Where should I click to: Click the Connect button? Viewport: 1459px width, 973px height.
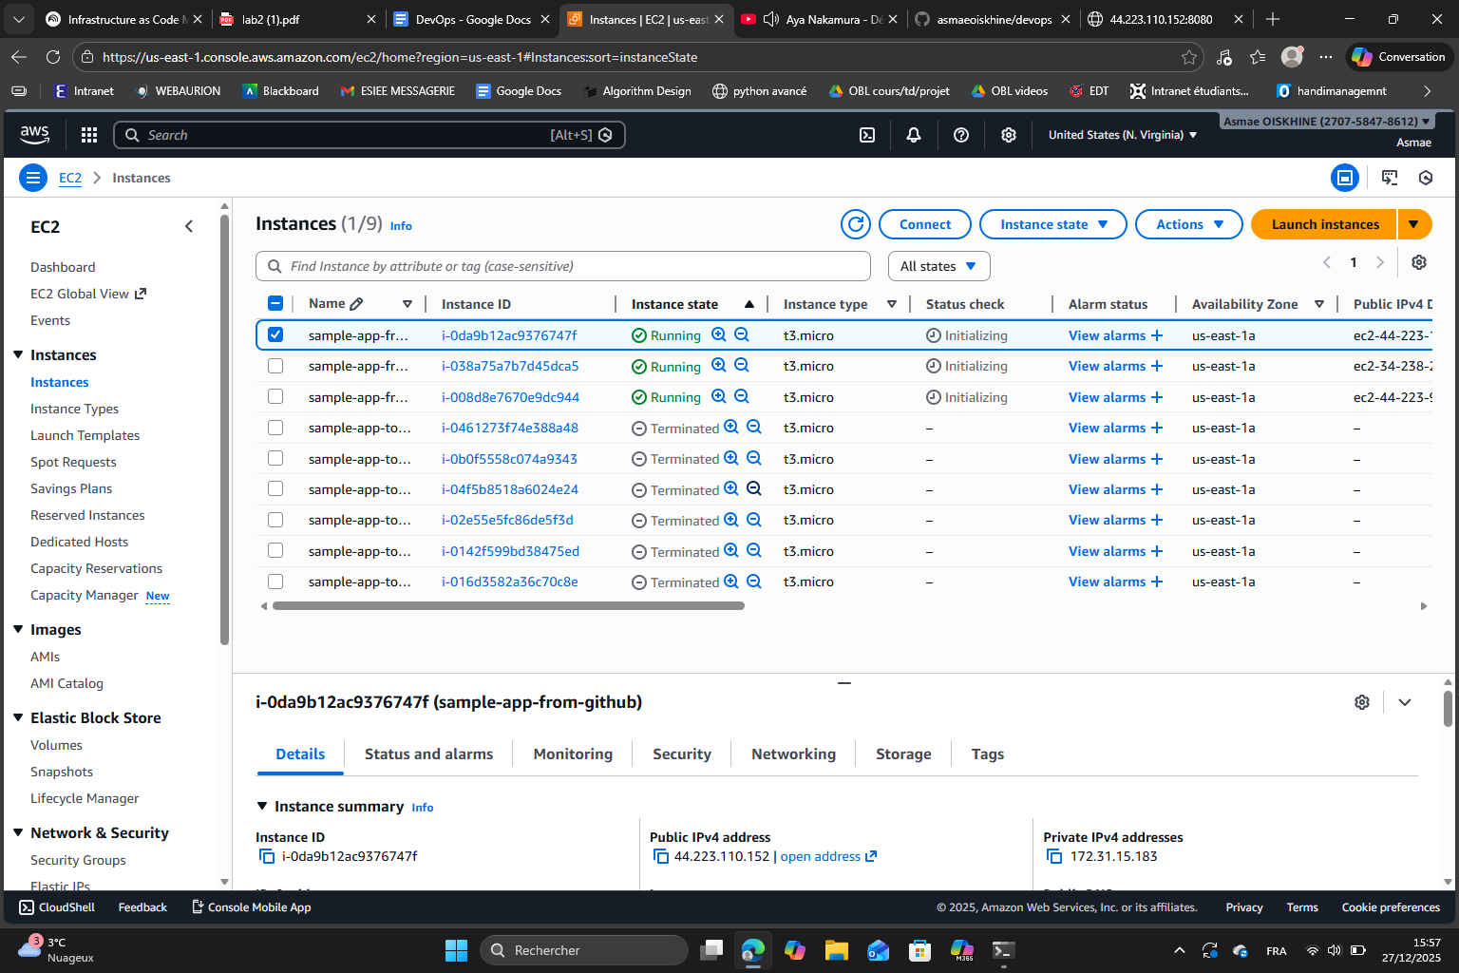tap(924, 224)
